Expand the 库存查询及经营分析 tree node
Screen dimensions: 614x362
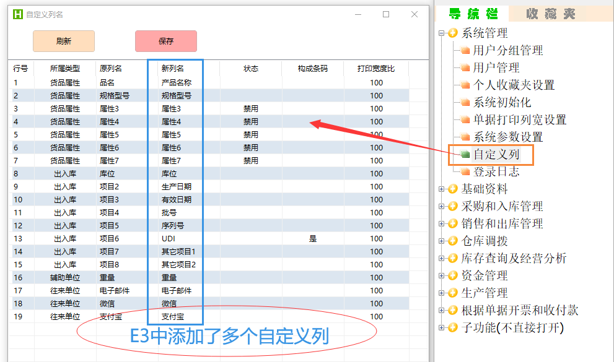pyautogui.click(x=441, y=259)
